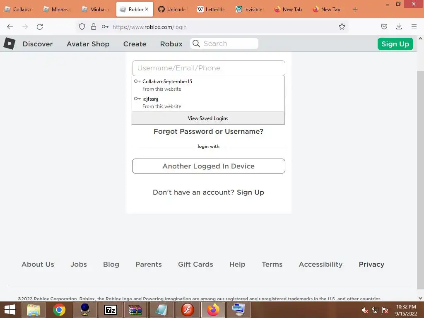Open the Windows Start button
The height and width of the screenshot is (318, 424).
click(x=10, y=310)
